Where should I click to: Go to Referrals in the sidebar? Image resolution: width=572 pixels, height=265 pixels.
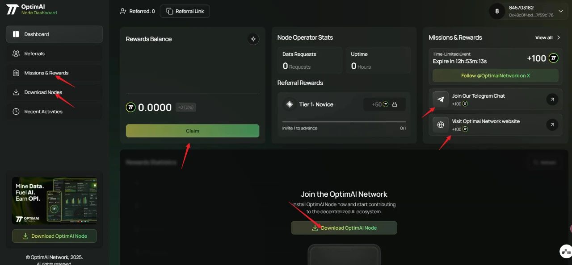coord(54,54)
